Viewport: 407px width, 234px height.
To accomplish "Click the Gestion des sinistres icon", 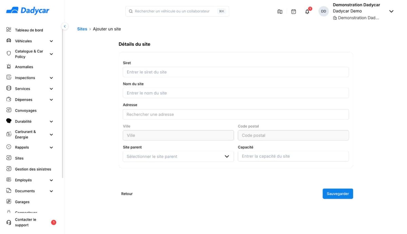I will (x=9, y=169).
